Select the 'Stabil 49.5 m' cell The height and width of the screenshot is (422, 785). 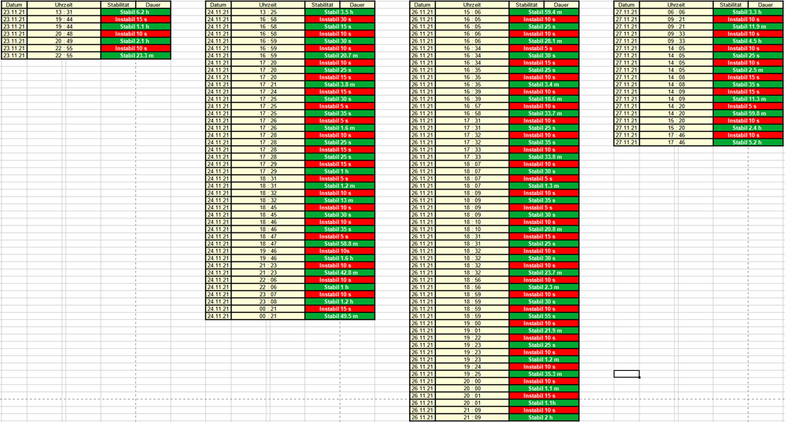click(x=340, y=316)
